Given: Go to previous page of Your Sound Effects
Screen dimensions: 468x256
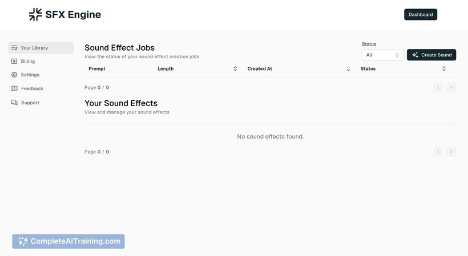Looking at the screenshot, I should tap(438, 152).
